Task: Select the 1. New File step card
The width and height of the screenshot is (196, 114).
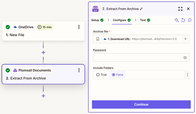Action: pyautogui.click(x=43, y=31)
